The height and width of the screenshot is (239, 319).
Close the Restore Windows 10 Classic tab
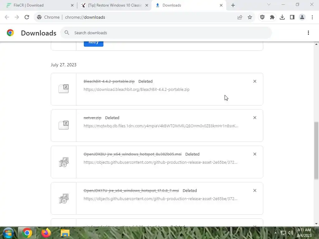147,5
